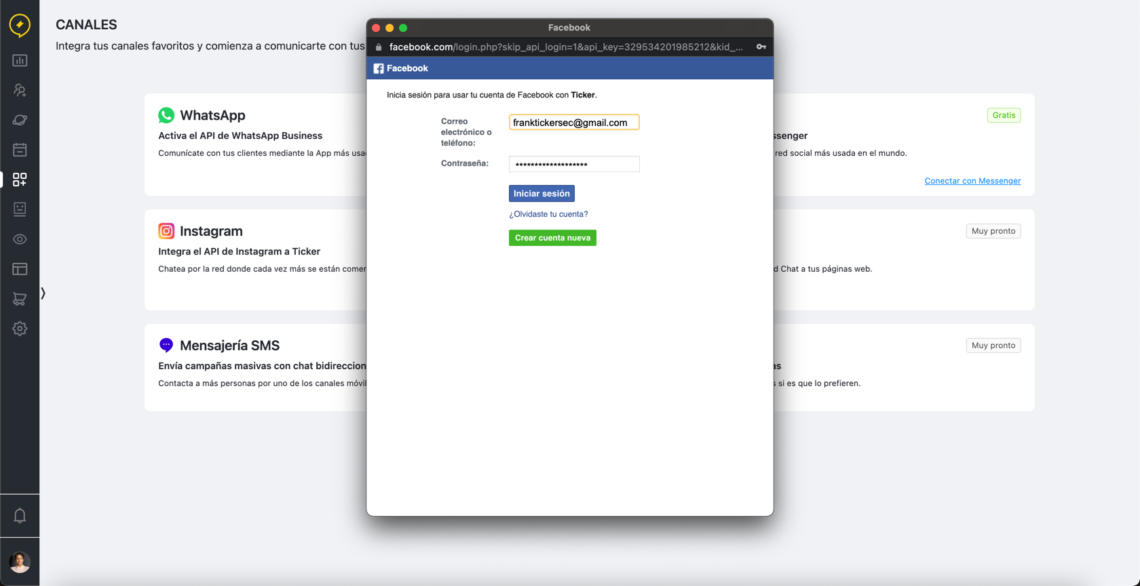Click the WhatsApp green logo icon
This screenshot has width=1140, height=586.
(166, 115)
